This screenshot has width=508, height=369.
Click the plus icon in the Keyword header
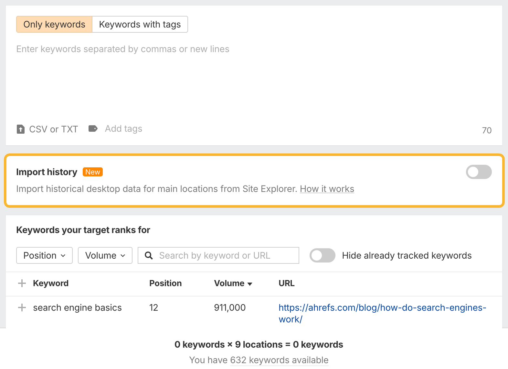22,283
